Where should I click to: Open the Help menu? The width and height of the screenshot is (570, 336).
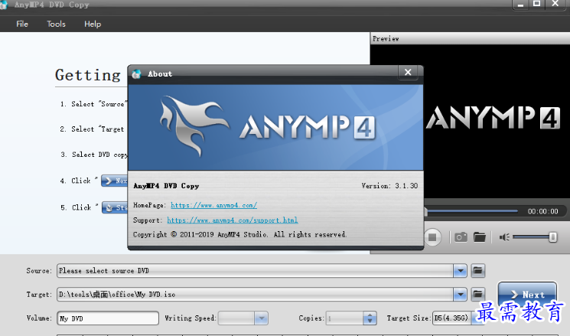coord(93,24)
